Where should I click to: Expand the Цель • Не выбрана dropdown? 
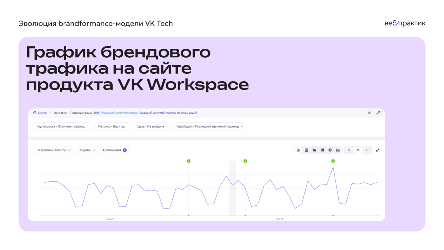click(x=153, y=126)
